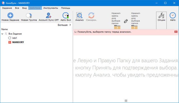Open the Задание menu
Viewport: 179px width, 103px height.
pos(7,8)
